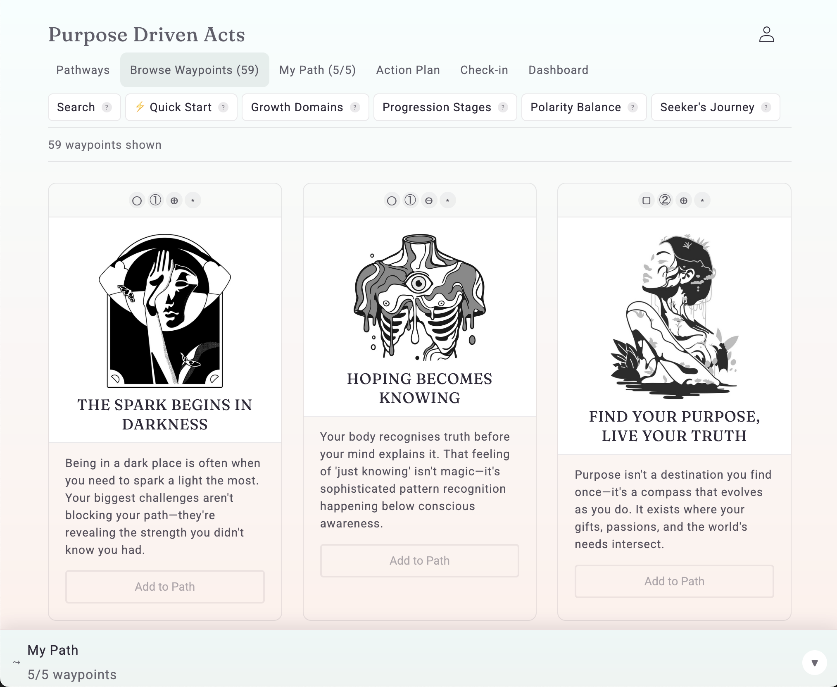This screenshot has height=687, width=837.
Task: Open the Action Plan tab
Action: coord(408,70)
